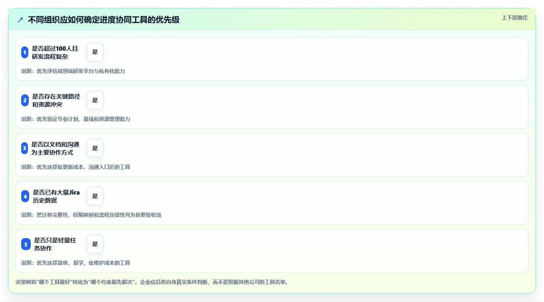Click the number 2 step badge
The height and width of the screenshot is (302, 544).
point(25,100)
